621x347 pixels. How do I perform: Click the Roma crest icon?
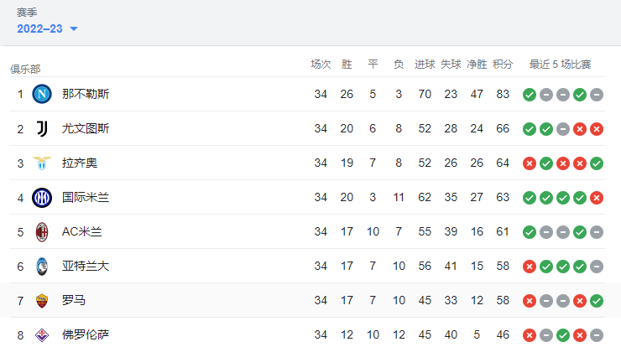pyautogui.click(x=42, y=301)
